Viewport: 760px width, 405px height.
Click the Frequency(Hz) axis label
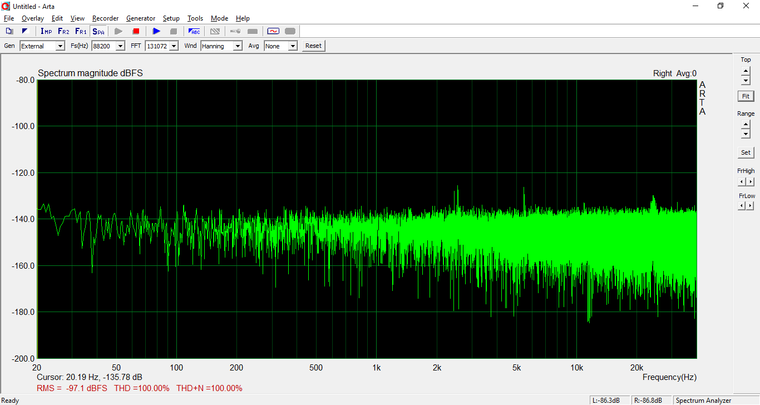point(669,377)
